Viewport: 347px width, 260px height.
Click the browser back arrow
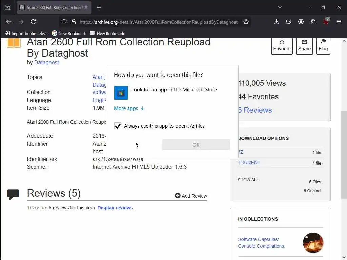point(9,22)
